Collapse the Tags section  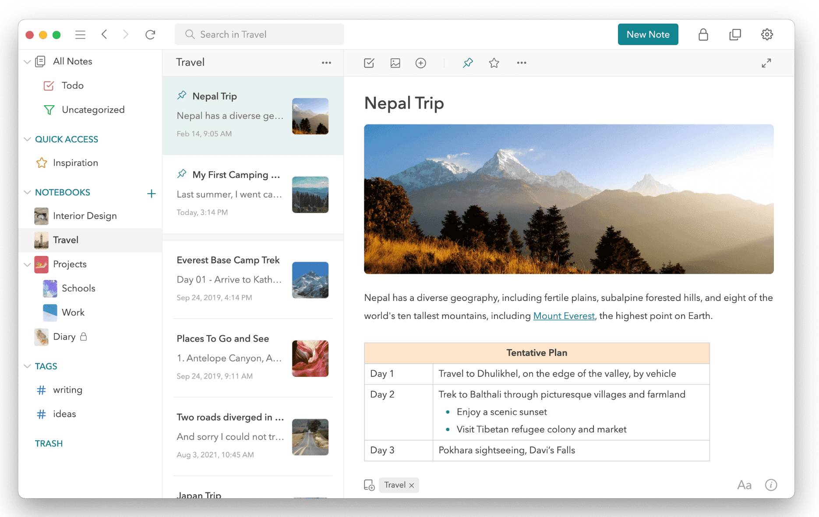[x=27, y=366]
